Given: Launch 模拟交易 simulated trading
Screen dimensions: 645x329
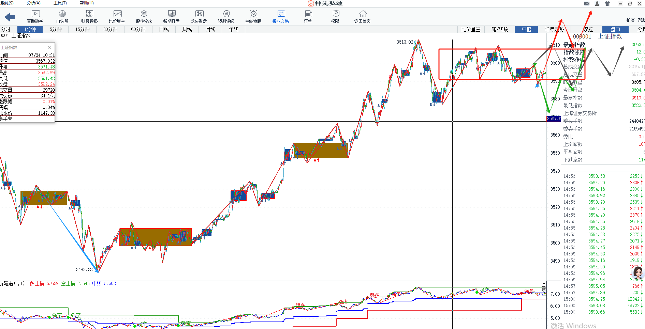Looking at the screenshot, I should [x=281, y=16].
